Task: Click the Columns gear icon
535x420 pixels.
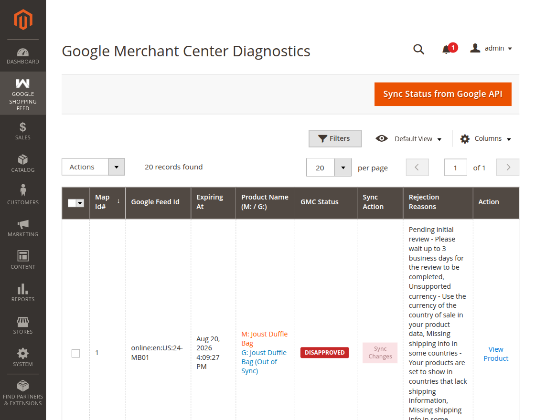Action: (x=465, y=139)
